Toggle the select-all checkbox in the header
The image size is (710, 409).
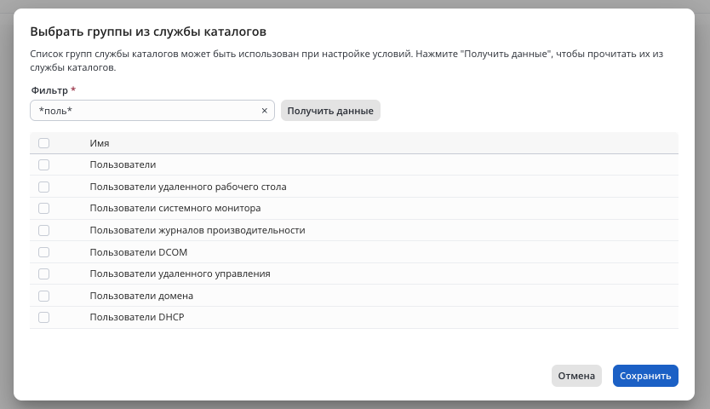click(x=44, y=143)
